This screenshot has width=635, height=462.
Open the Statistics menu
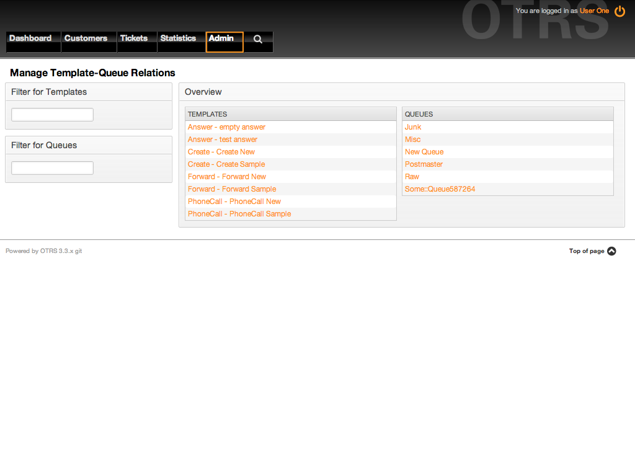pyautogui.click(x=178, y=38)
